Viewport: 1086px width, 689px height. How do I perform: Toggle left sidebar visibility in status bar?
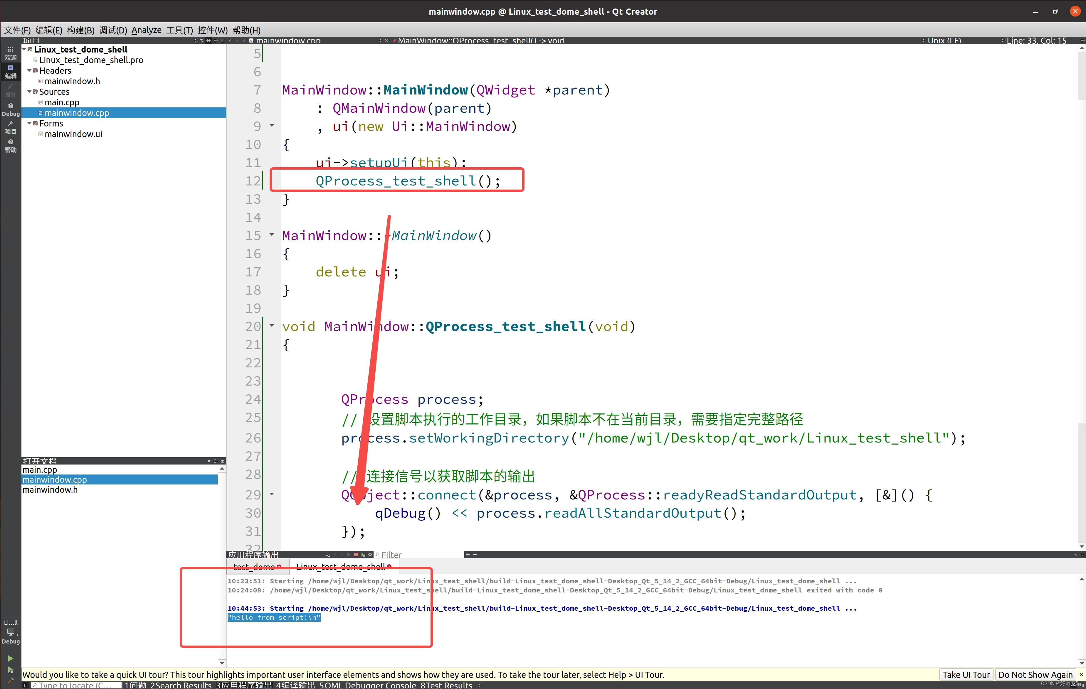(x=25, y=685)
